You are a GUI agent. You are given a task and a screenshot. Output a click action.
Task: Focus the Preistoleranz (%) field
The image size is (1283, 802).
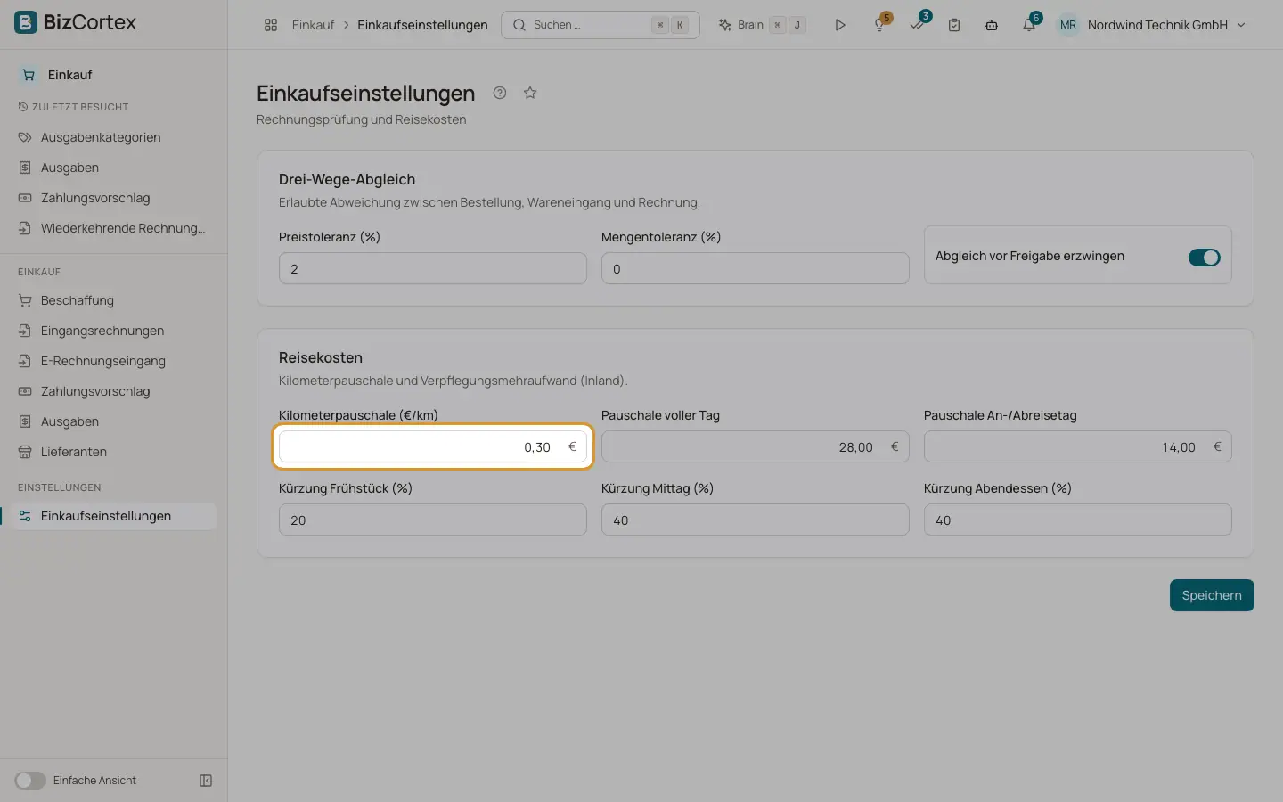pyautogui.click(x=433, y=268)
